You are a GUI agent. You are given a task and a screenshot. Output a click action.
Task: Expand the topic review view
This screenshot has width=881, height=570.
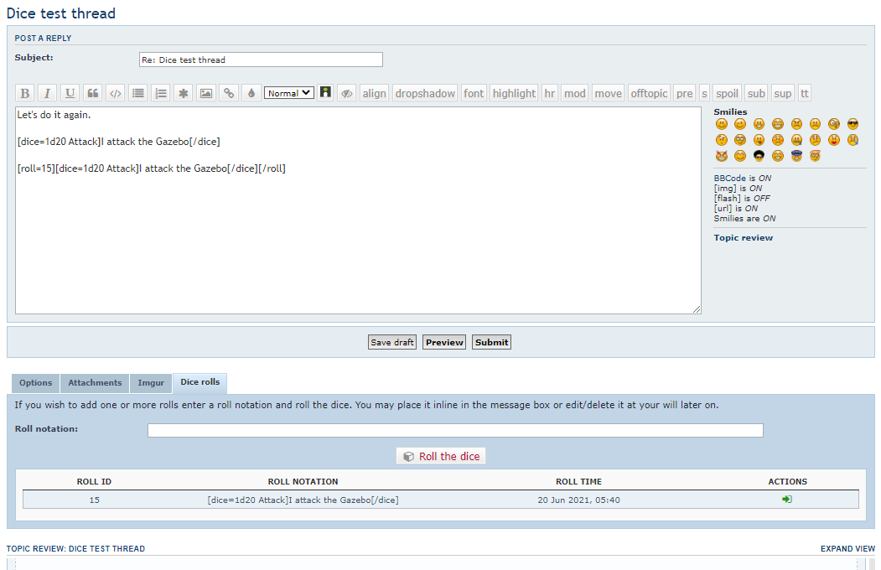coord(847,549)
